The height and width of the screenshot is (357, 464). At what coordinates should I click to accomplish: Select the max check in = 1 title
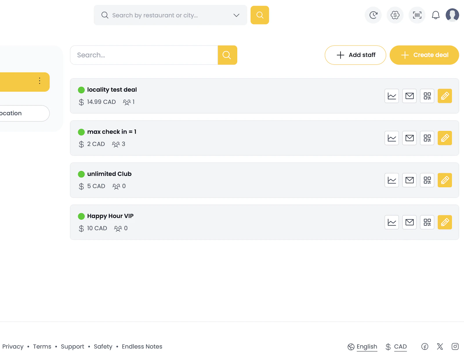coord(112,132)
